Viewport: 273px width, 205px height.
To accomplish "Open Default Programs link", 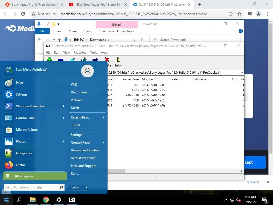I will pos(83,158).
